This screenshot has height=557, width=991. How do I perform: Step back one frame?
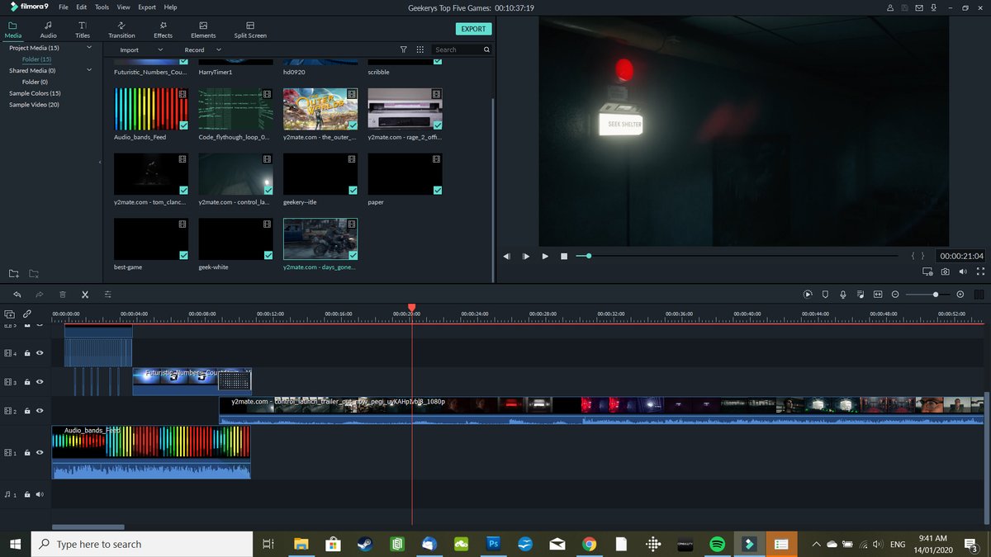click(x=507, y=257)
